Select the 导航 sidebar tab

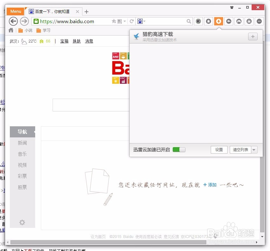coord(22,132)
